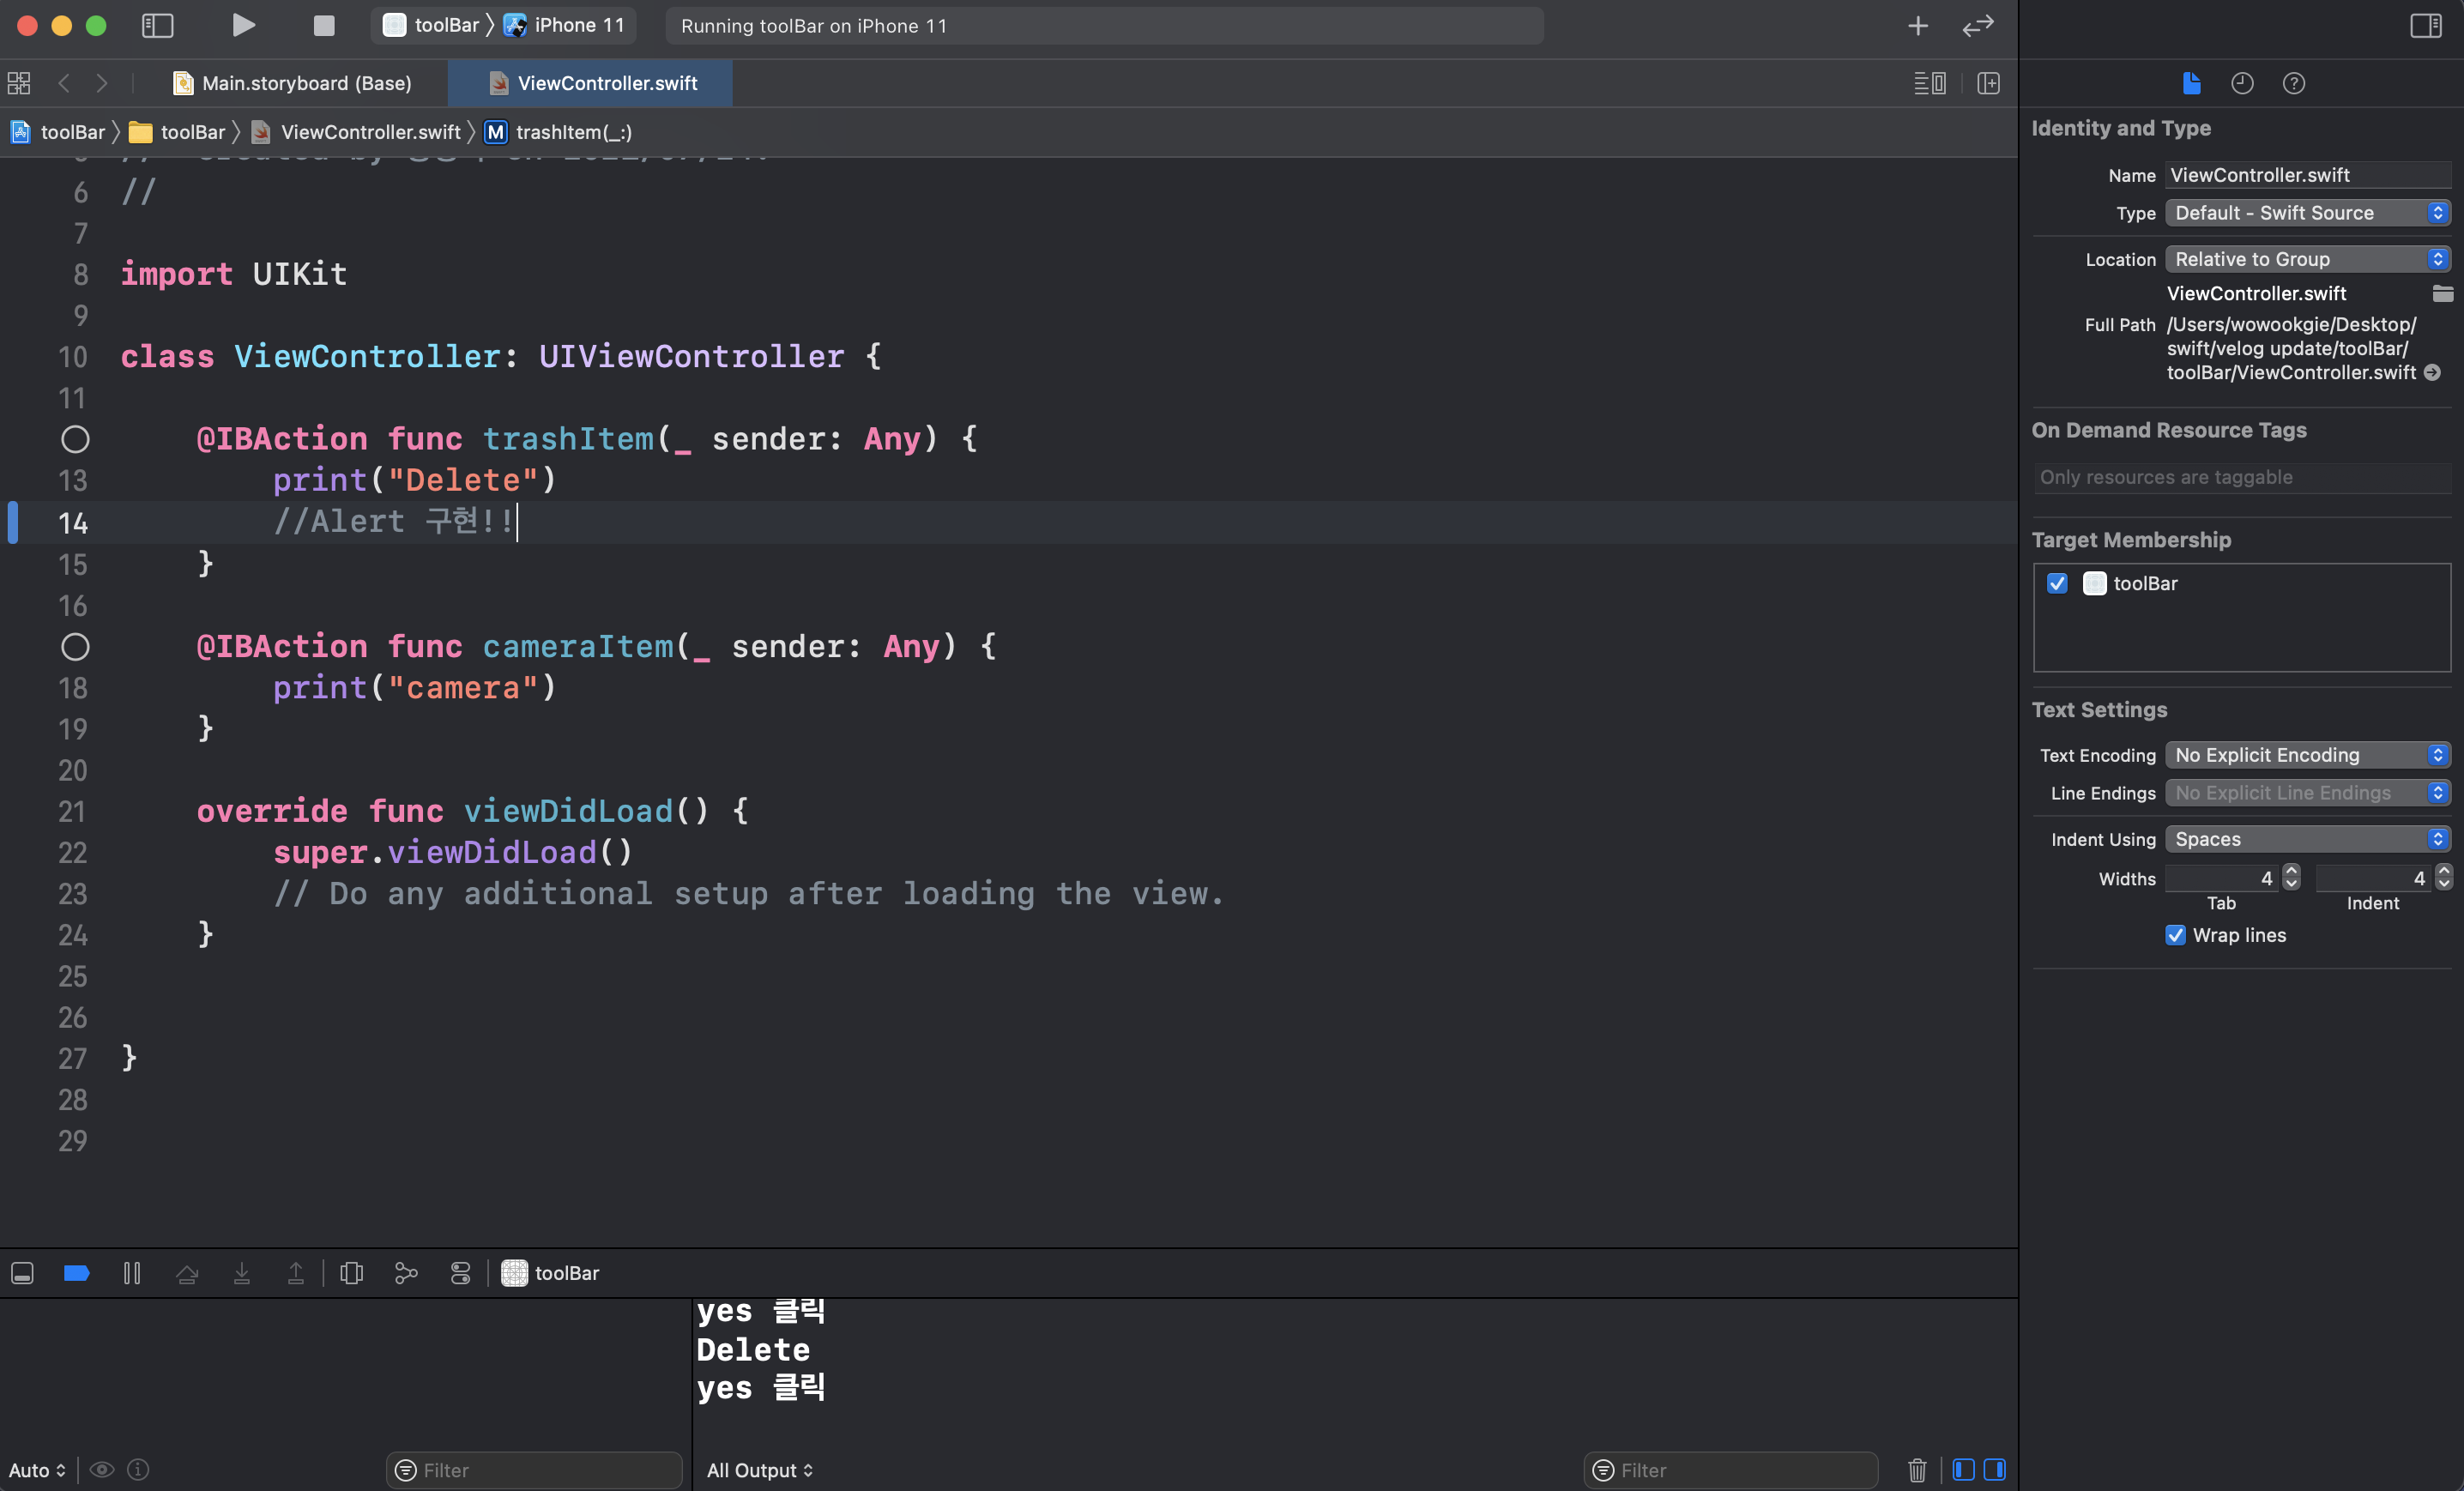Viewport: 2464px width, 1491px height.
Task: Open the Type dropdown (Swift Source)
Action: click(2307, 213)
